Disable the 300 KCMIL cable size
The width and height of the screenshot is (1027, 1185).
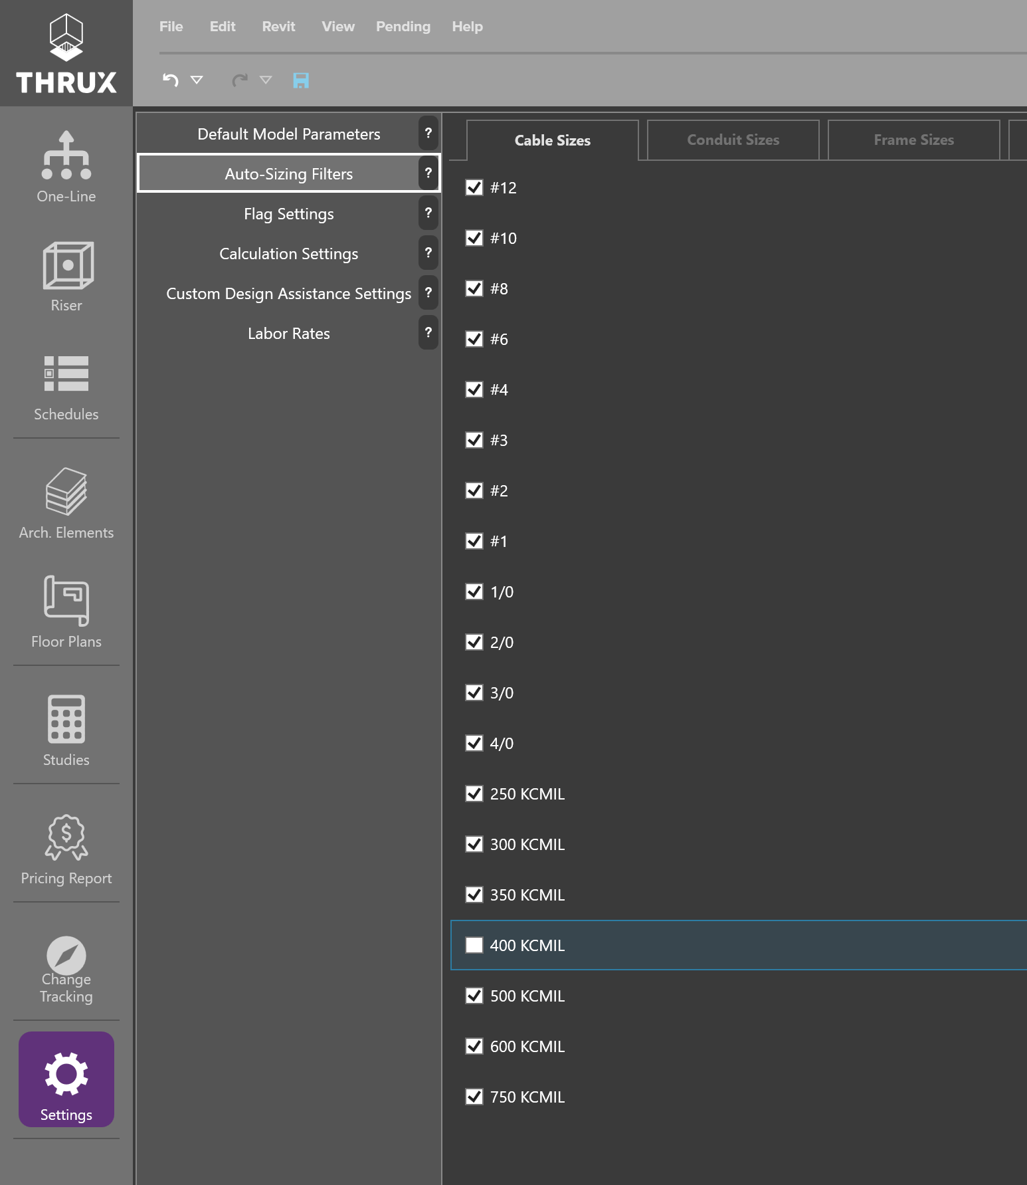coord(474,844)
